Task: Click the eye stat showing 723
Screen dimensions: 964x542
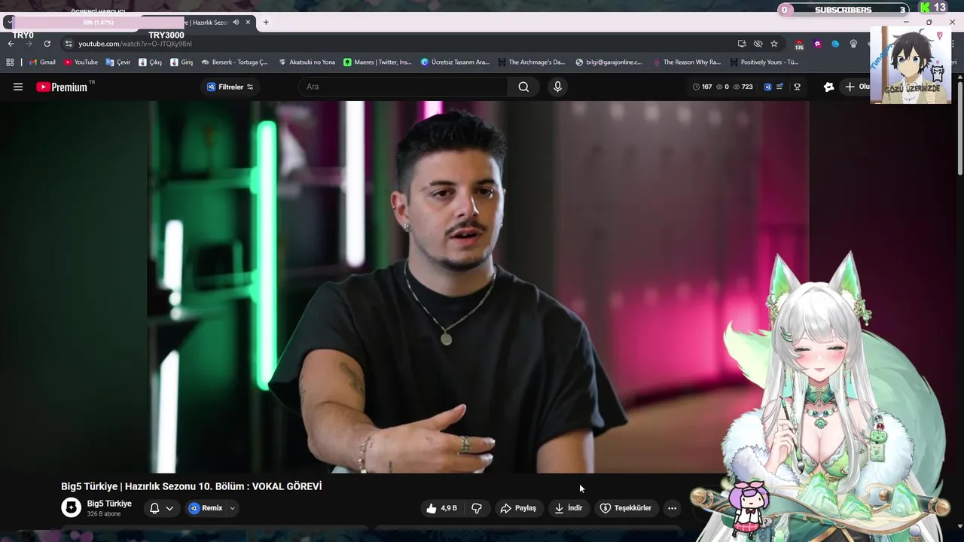Action: tap(743, 87)
